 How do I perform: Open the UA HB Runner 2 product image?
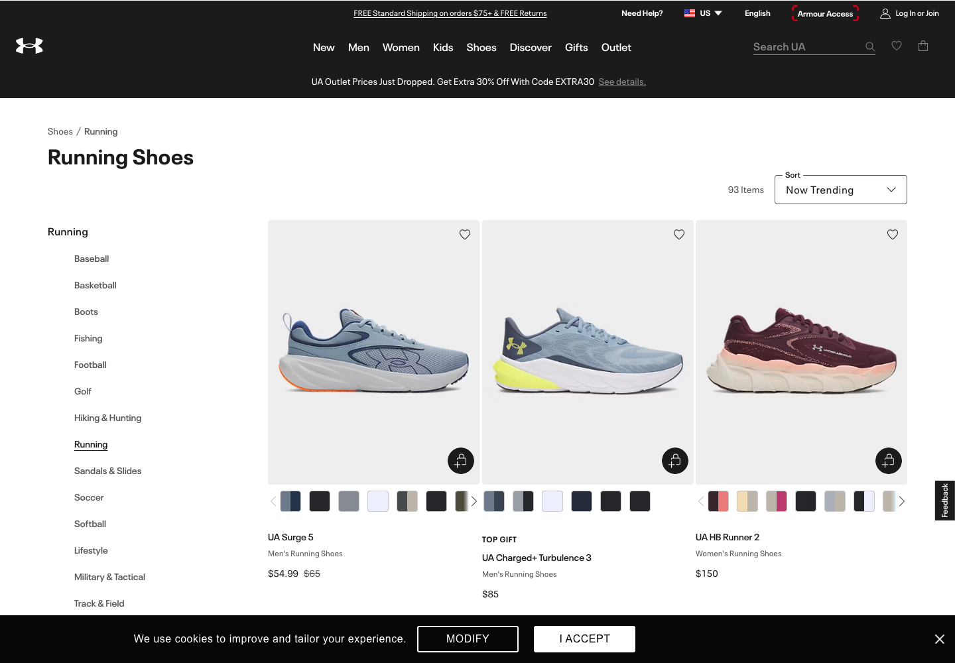[x=801, y=352]
